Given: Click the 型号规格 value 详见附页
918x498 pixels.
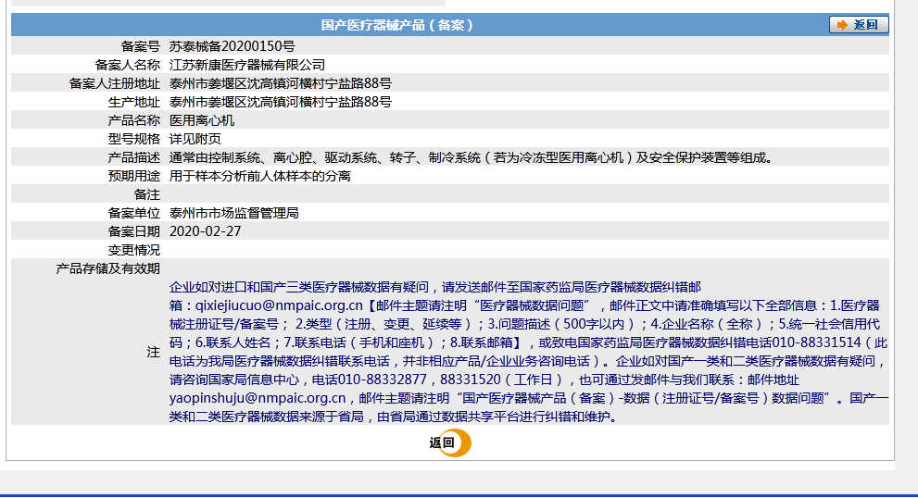Looking at the screenshot, I should click(195, 139).
